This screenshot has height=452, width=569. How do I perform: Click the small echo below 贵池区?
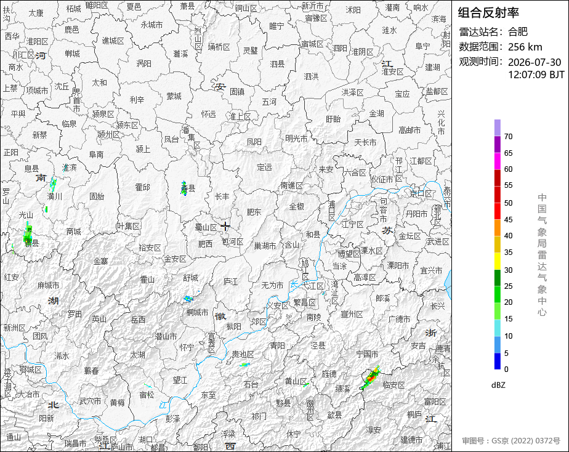coord(245,364)
